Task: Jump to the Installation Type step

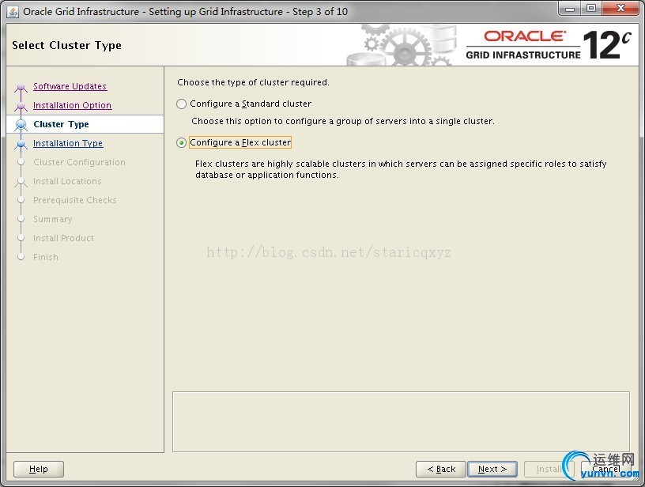Action: pos(68,143)
